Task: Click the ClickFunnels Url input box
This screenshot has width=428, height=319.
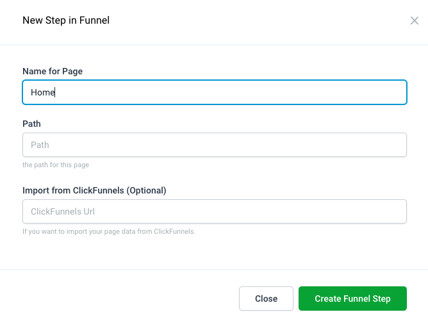Action: click(x=214, y=211)
